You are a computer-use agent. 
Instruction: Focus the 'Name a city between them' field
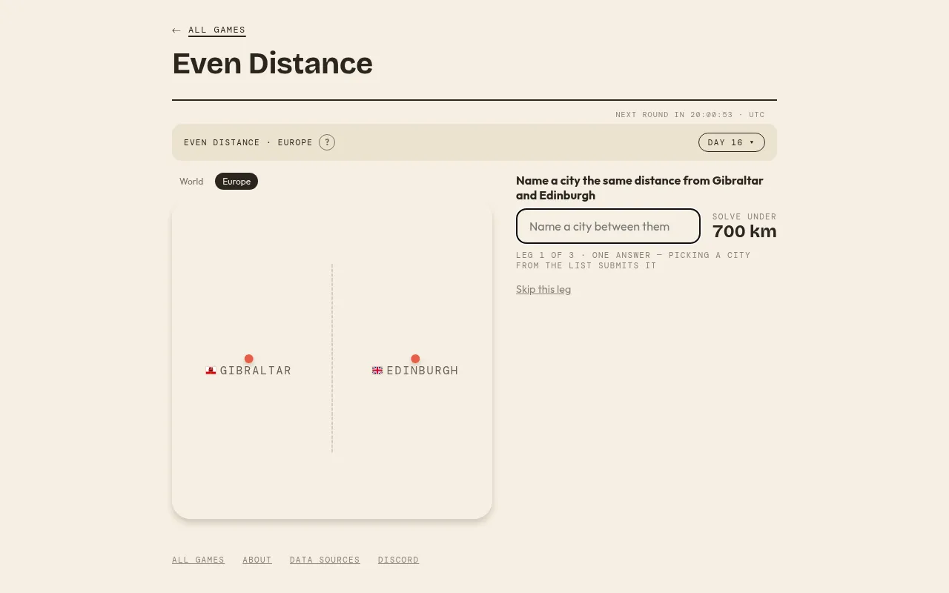(608, 226)
